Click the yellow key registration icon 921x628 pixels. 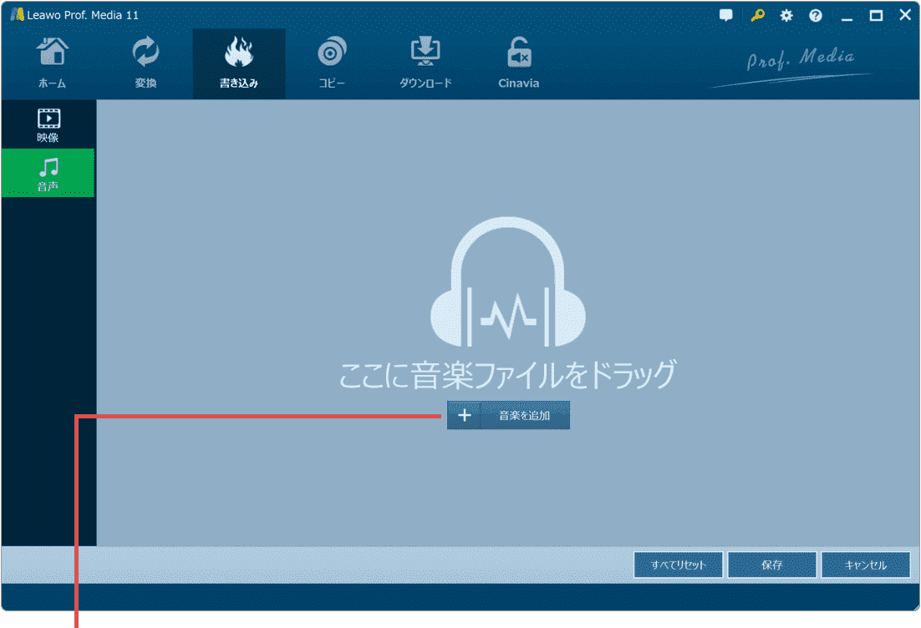[756, 15]
